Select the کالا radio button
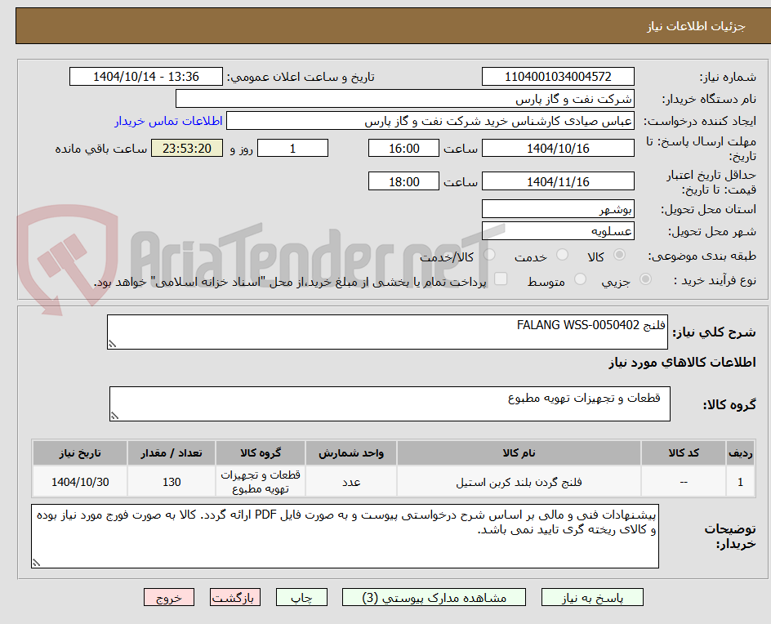The width and height of the screenshot is (771, 624). (x=620, y=255)
